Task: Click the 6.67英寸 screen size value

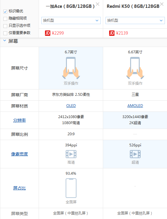Action: 135,52
